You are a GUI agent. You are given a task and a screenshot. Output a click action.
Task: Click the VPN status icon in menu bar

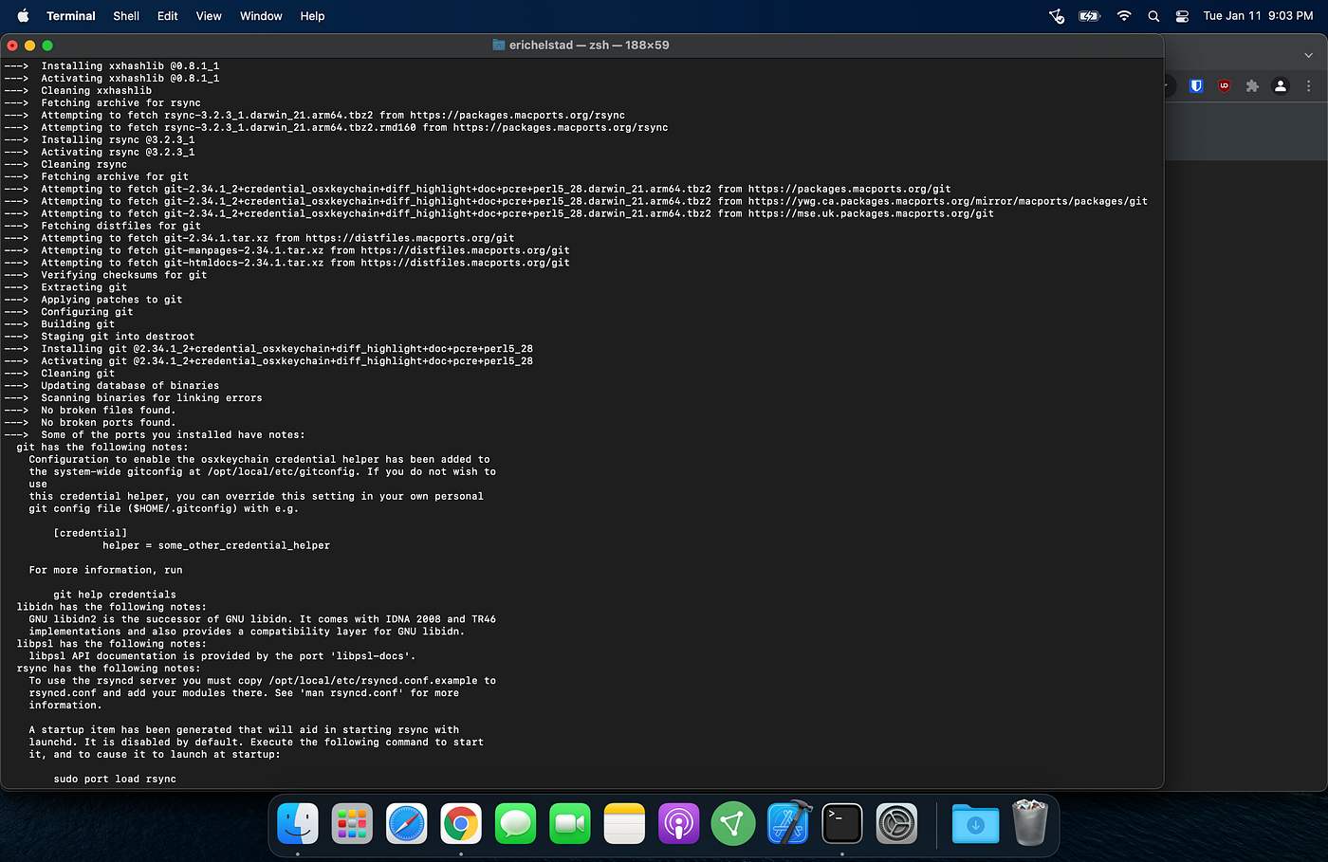pos(1056,16)
